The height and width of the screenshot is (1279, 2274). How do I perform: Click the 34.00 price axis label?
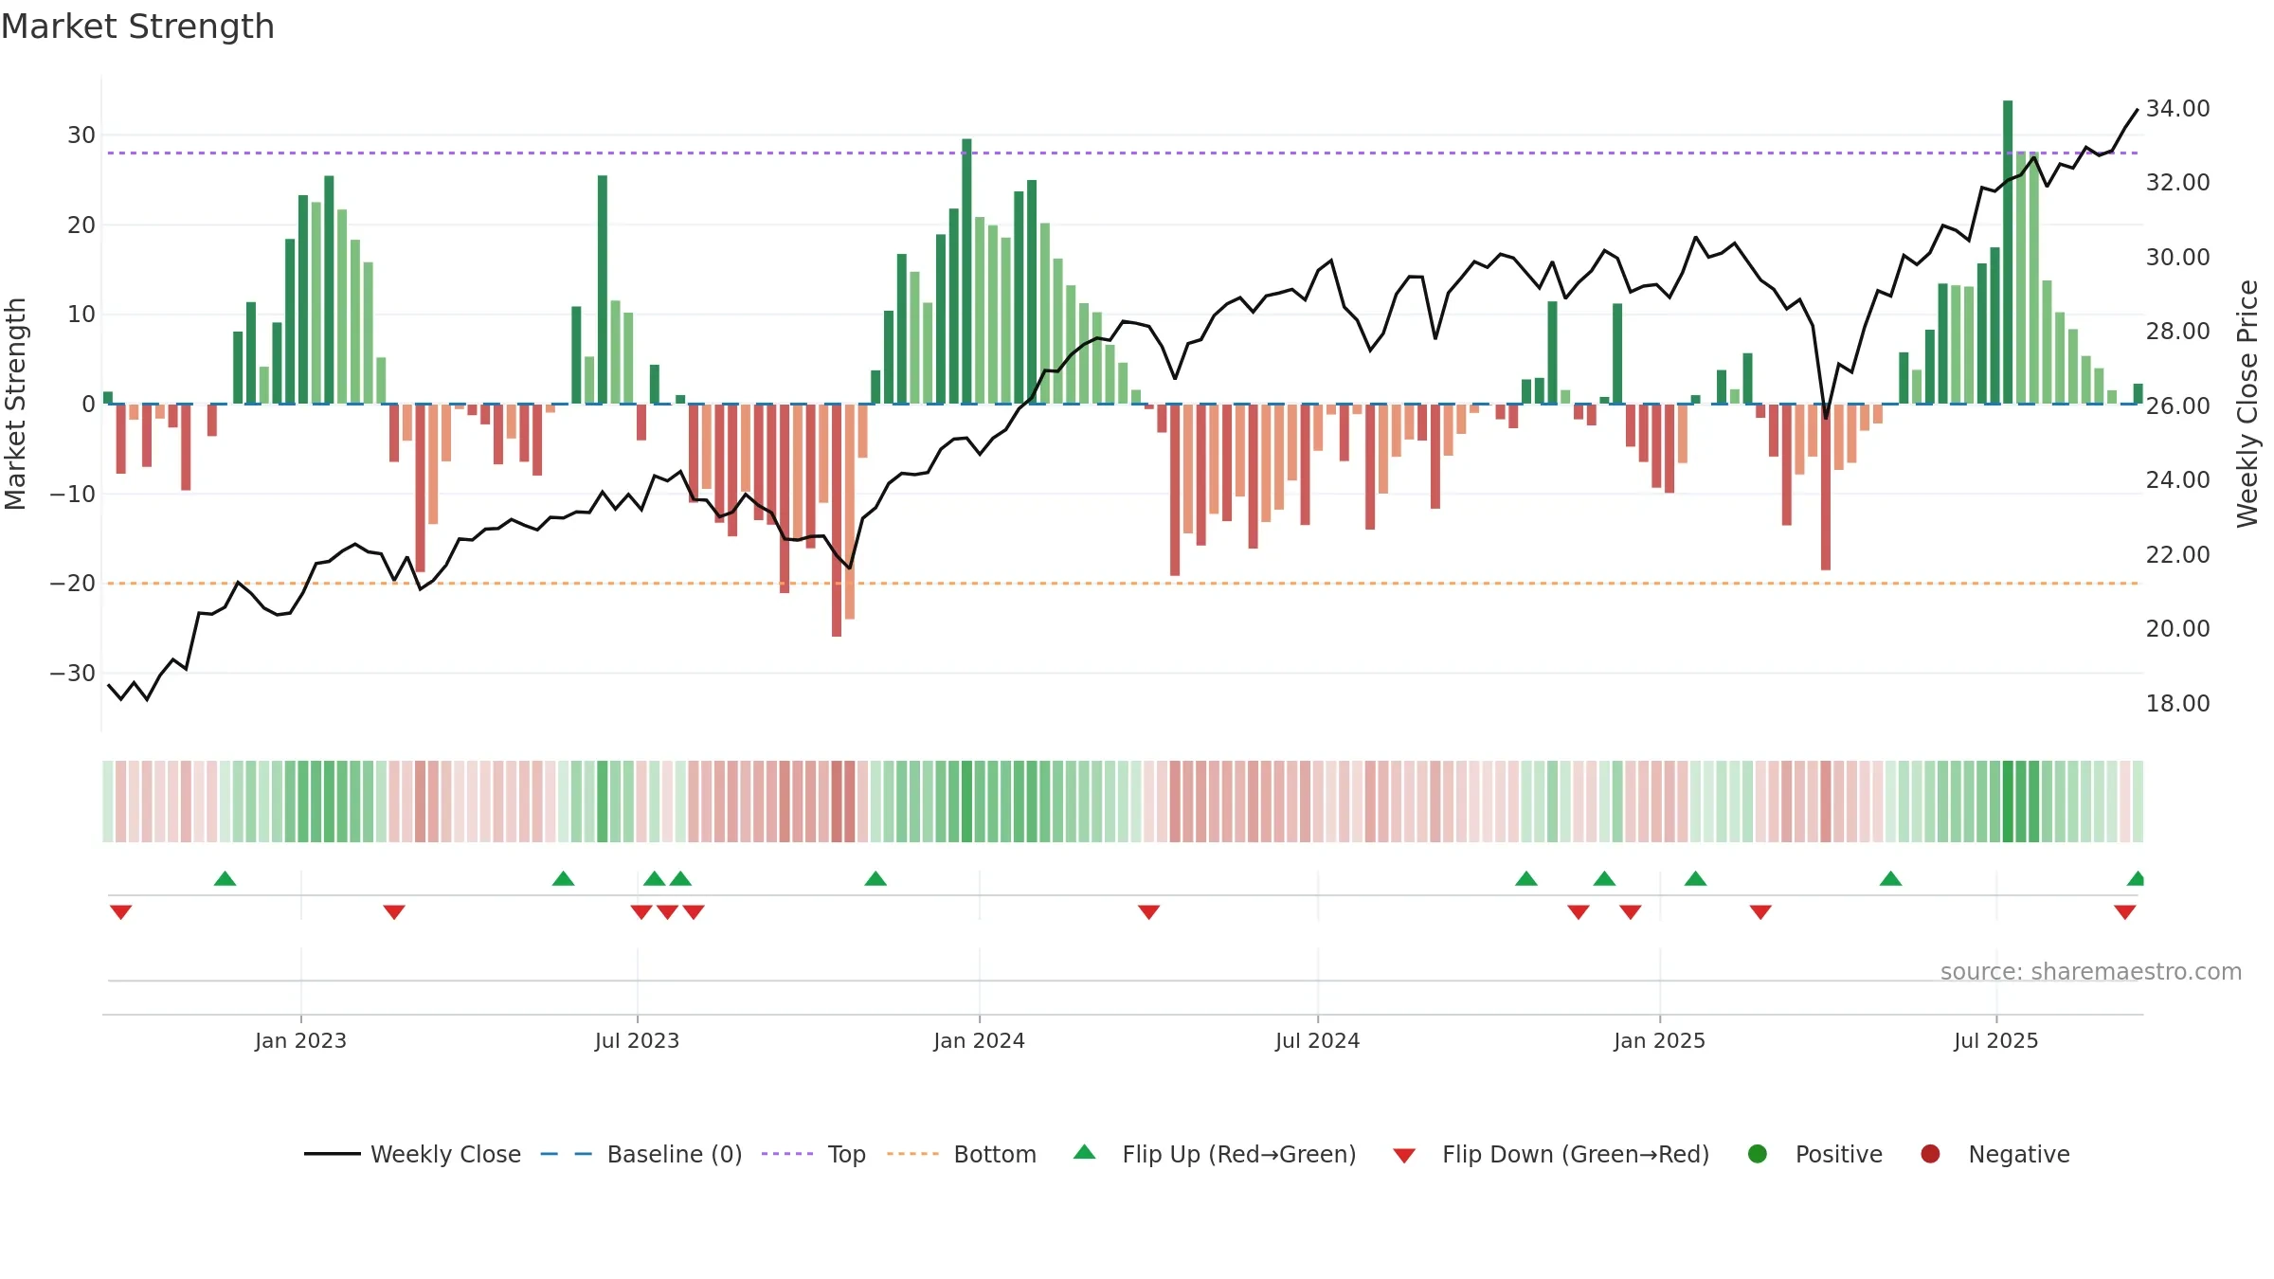pos(2177,109)
